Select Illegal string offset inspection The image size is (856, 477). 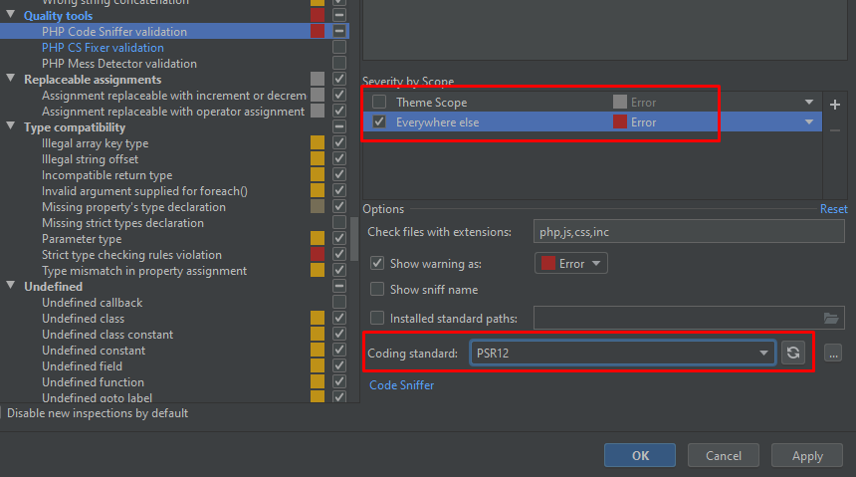90,159
